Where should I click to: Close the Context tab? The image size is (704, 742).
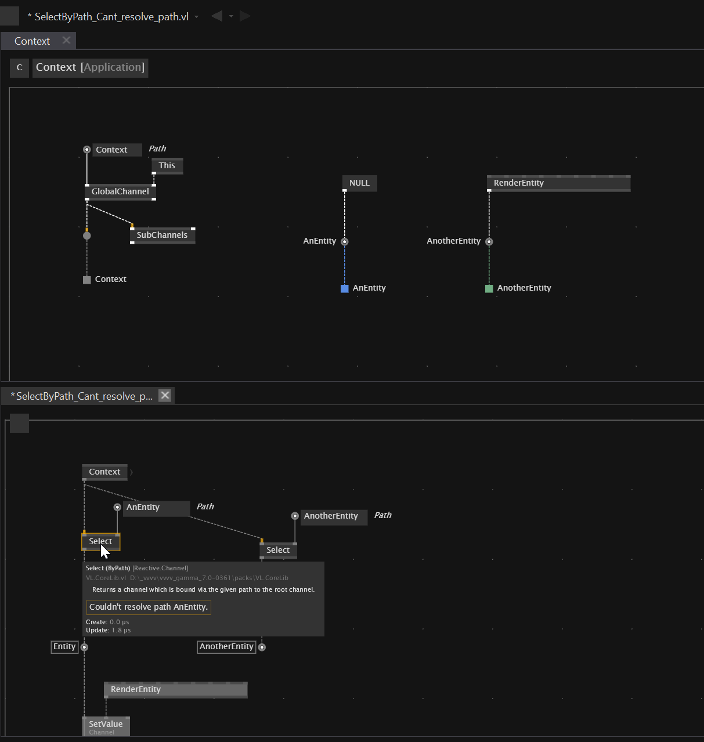(x=66, y=41)
